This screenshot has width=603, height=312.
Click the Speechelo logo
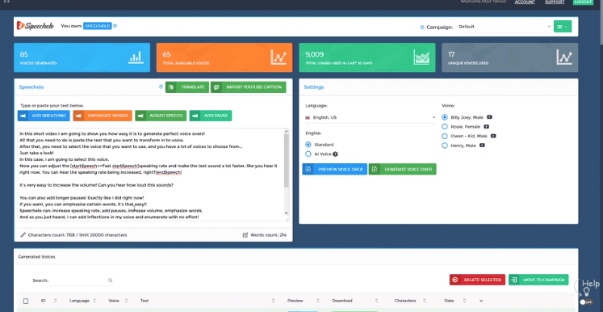coord(35,26)
